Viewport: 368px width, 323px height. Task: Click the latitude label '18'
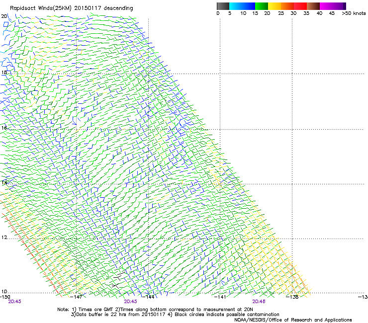(4, 73)
